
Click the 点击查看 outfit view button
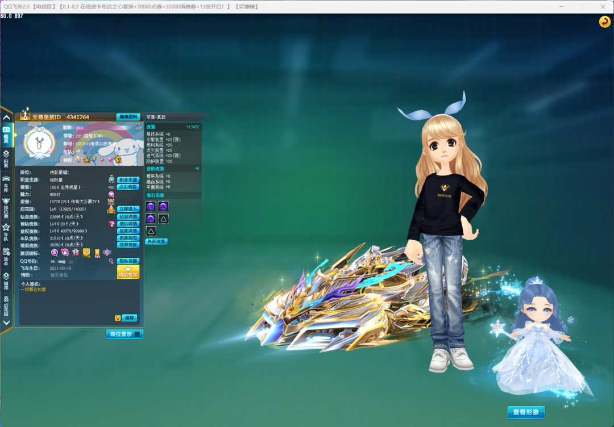[x=128, y=187]
